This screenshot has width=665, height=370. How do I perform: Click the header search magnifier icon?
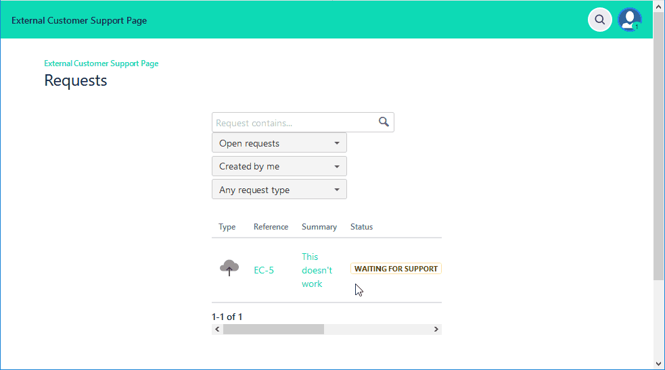tap(599, 20)
